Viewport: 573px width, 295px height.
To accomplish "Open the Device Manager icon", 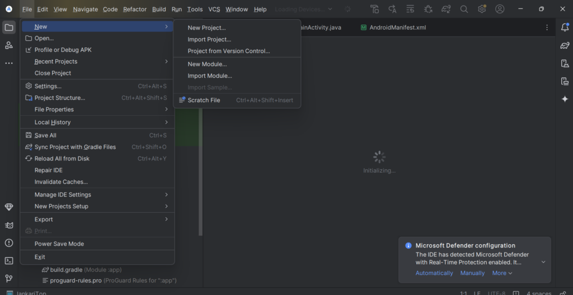I will click(565, 63).
